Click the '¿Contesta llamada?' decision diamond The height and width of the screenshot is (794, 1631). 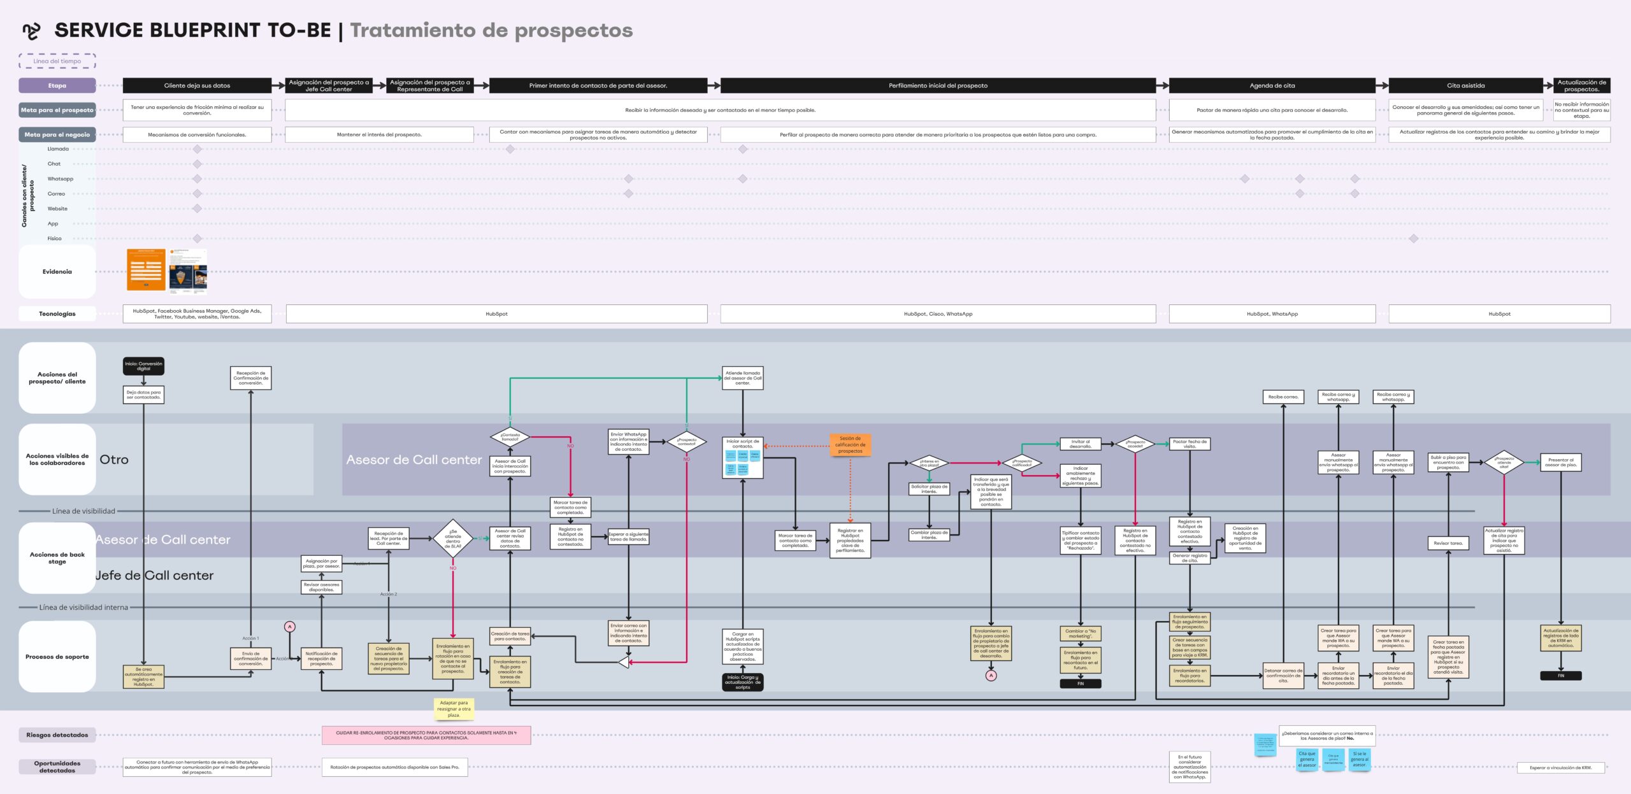(510, 437)
